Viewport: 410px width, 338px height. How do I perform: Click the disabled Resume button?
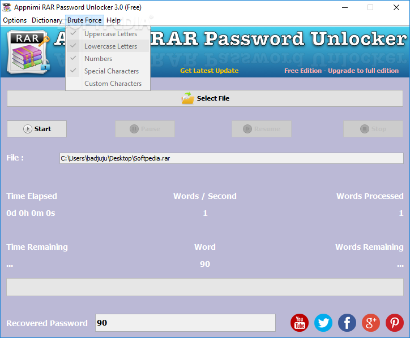[x=262, y=129]
